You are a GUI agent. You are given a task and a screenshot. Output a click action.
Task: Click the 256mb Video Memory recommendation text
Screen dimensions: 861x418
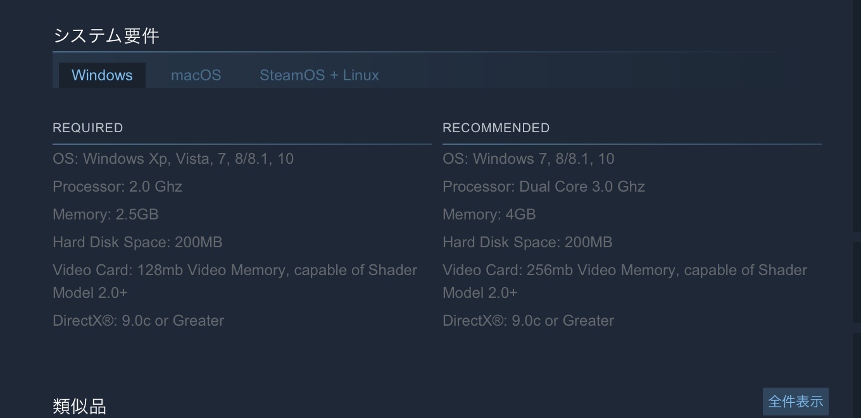(x=625, y=281)
